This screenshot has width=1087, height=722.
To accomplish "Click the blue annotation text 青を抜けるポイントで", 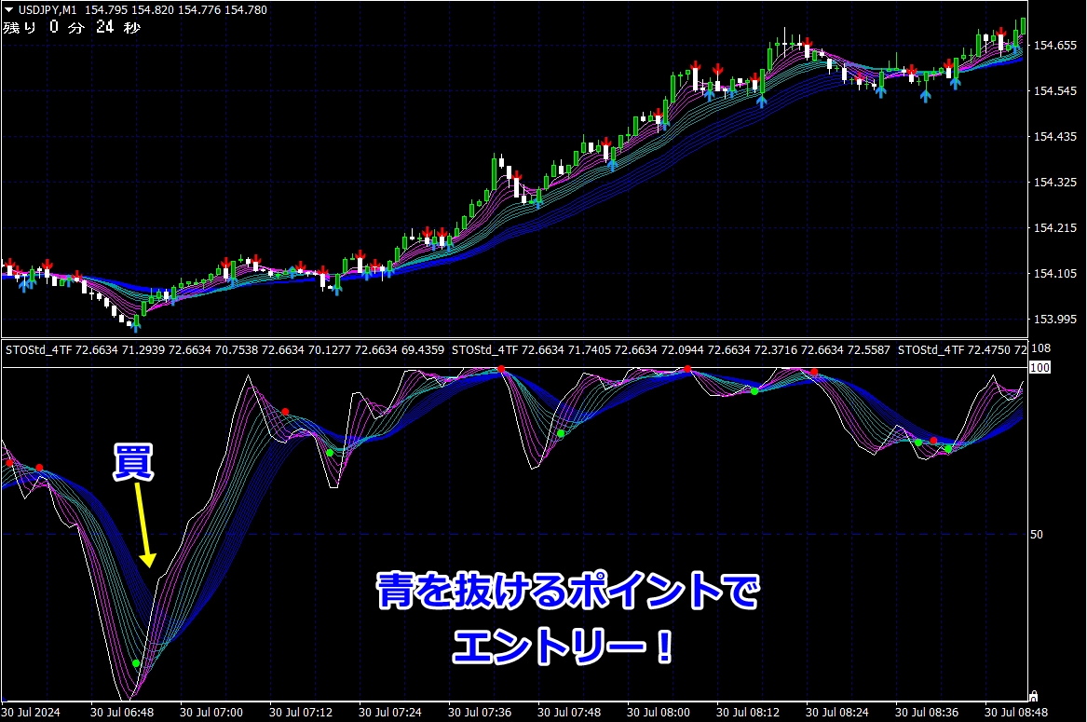I will (568, 592).
